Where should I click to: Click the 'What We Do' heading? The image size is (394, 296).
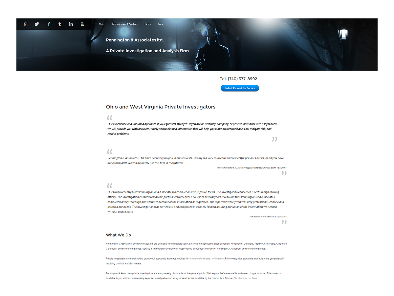point(119,235)
